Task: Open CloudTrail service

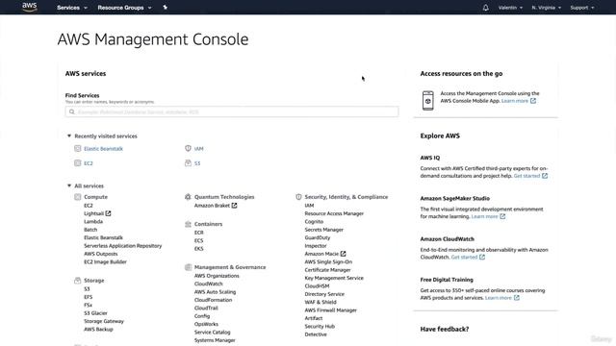Action: (206, 308)
